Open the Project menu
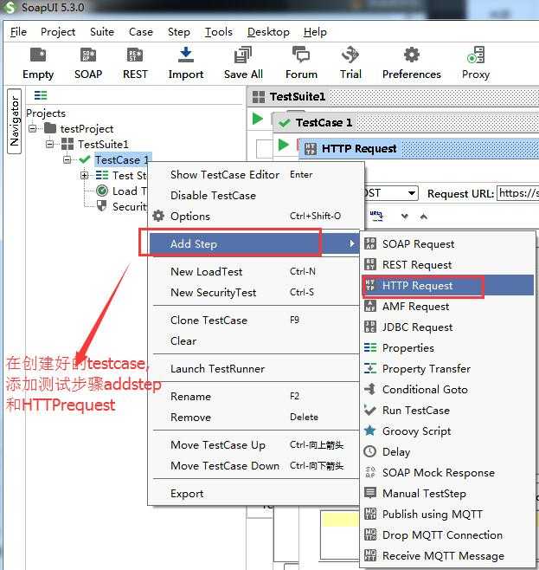Viewport: 539px width, 570px height. [58, 32]
